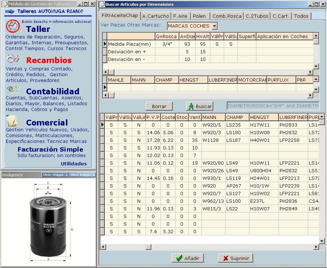Switch to the A.Cartucho tab

[x=156, y=16]
